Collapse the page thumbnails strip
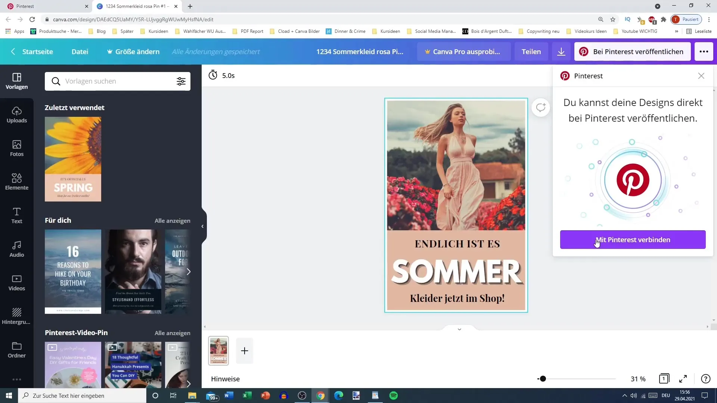The image size is (717, 403). point(459,329)
